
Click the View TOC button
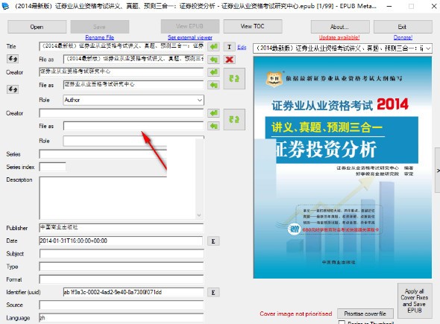(253, 26)
